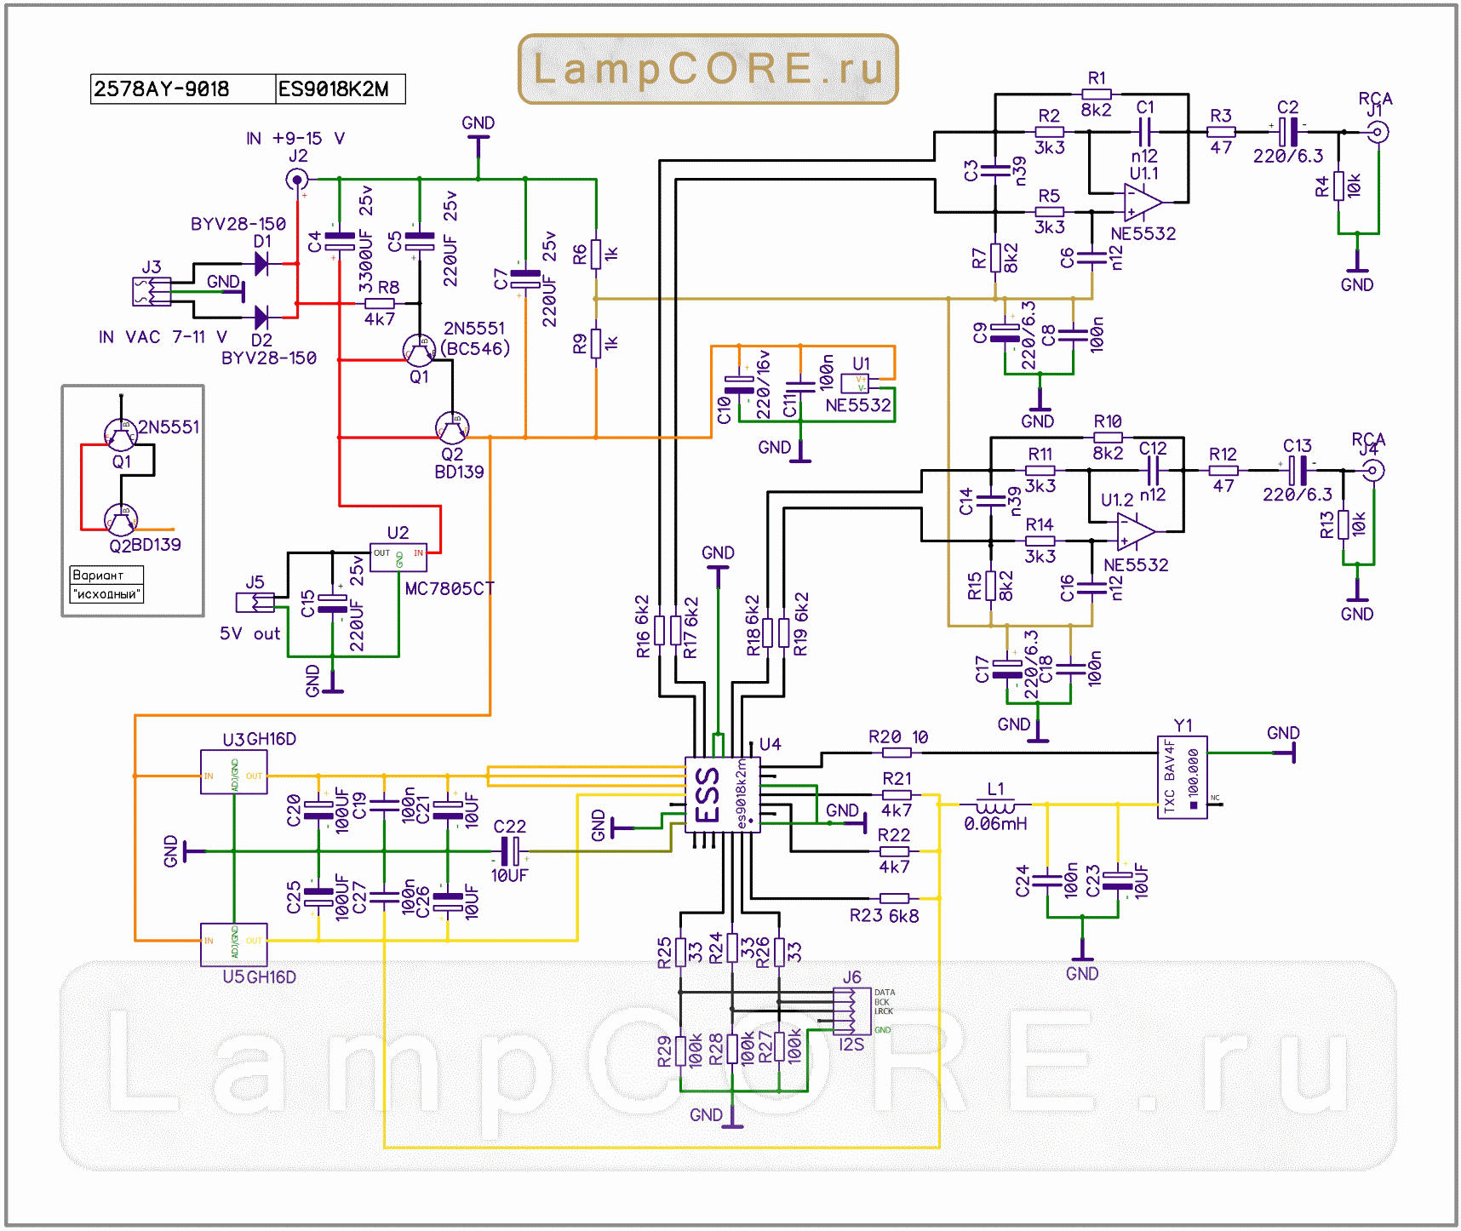Image resolution: width=1461 pixels, height=1231 pixels.
Task: Click the D1 BYV28-150 diode symbol
Action: tap(261, 264)
